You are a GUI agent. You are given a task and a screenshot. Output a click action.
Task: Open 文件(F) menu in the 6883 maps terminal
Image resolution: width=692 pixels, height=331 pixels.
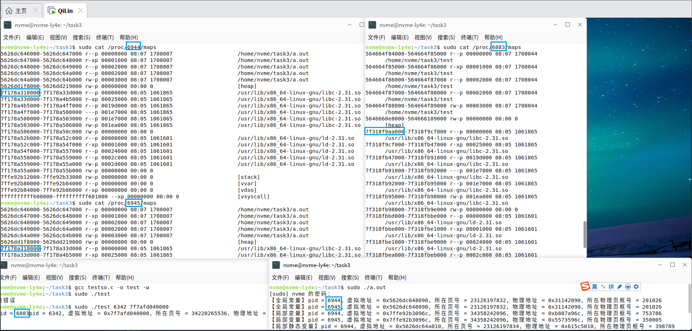[x=377, y=37]
